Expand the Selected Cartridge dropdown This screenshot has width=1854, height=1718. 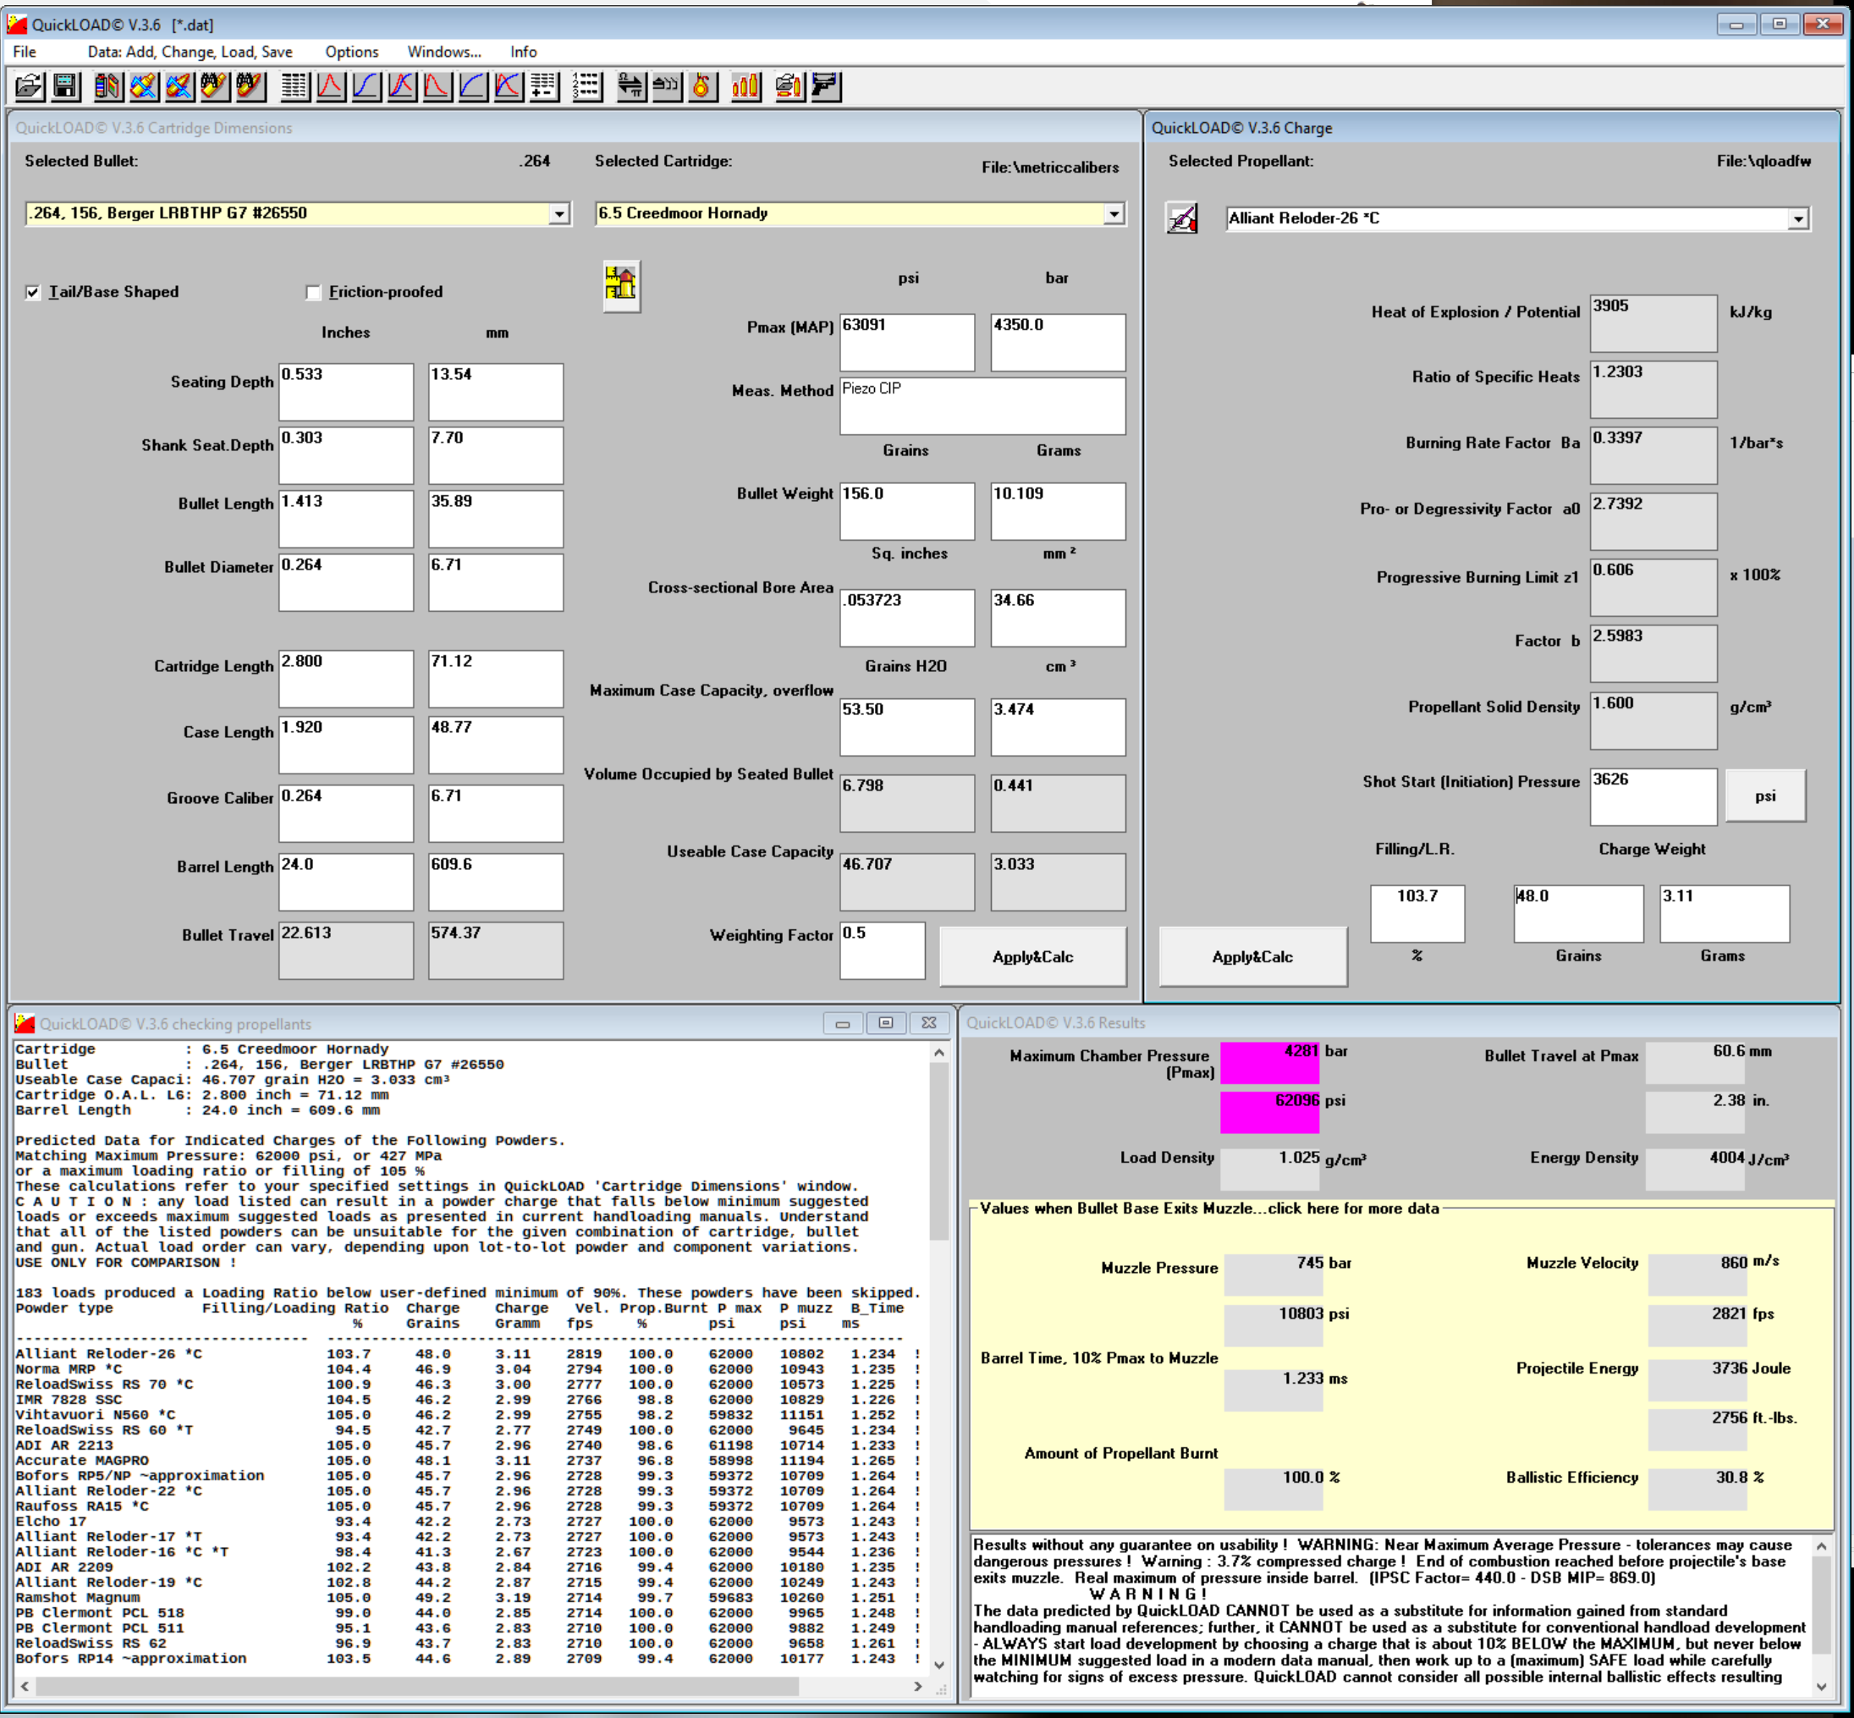[x=1114, y=214]
